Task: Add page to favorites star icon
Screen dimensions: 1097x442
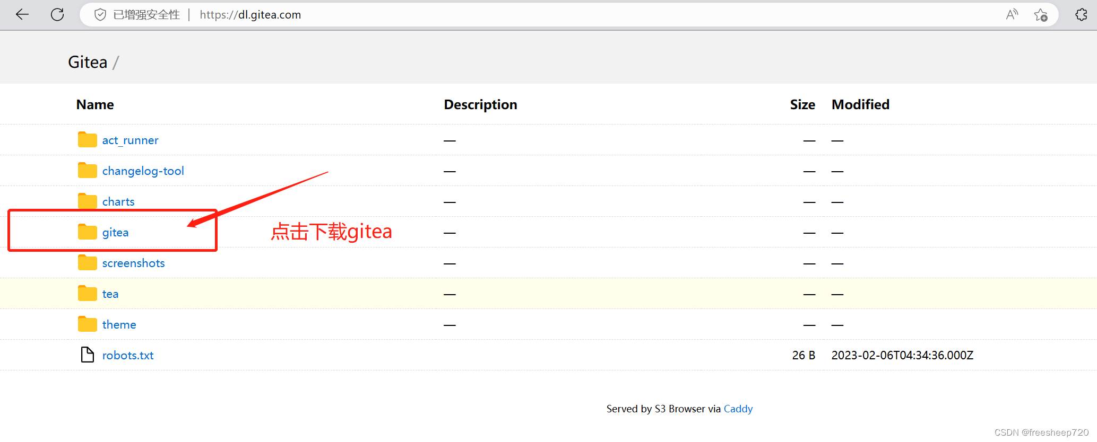Action: [1041, 15]
